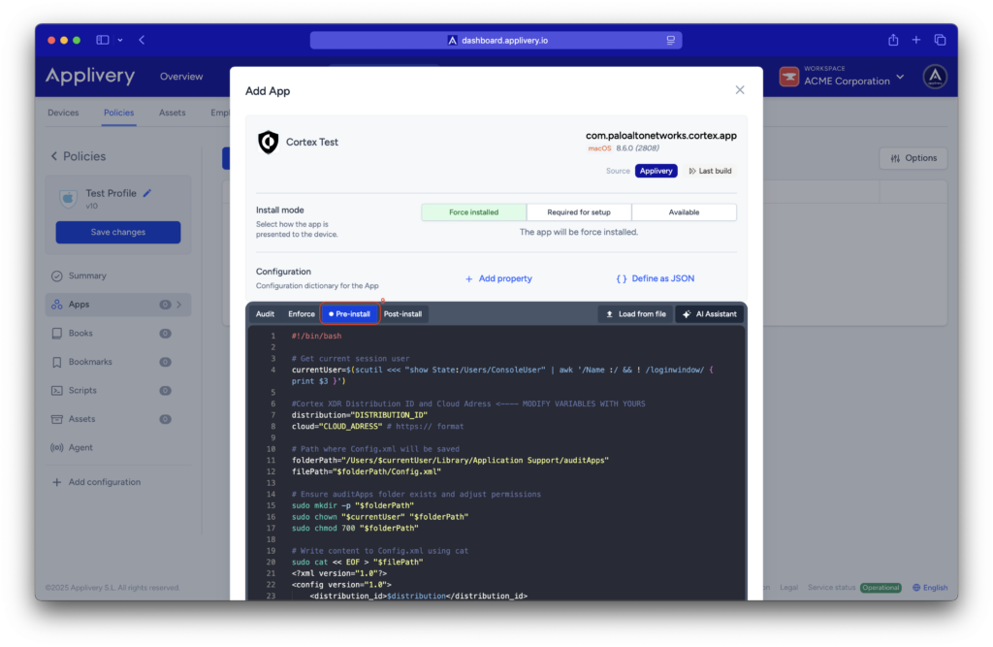Switch to the Devices tab
The image size is (993, 647).
[x=63, y=113]
